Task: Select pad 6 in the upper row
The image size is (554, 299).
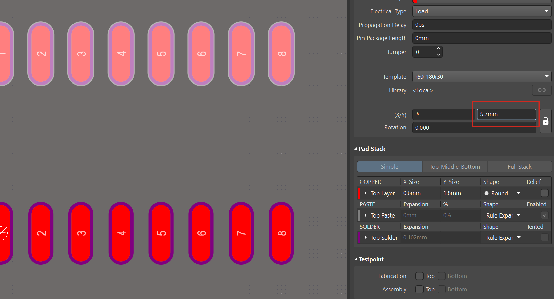Action: (201, 54)
